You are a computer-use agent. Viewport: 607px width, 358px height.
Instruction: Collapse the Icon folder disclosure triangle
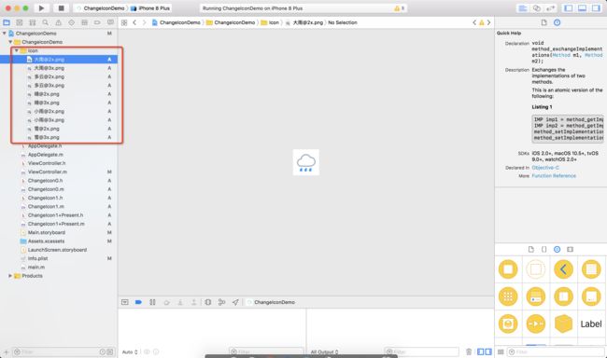(17, 50)
